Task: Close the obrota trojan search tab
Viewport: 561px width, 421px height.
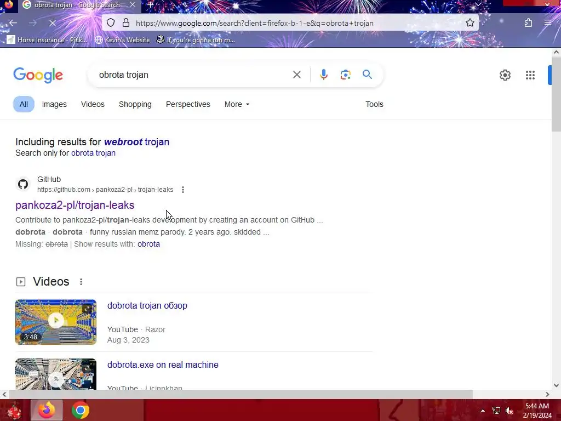Action: point(133,5)
